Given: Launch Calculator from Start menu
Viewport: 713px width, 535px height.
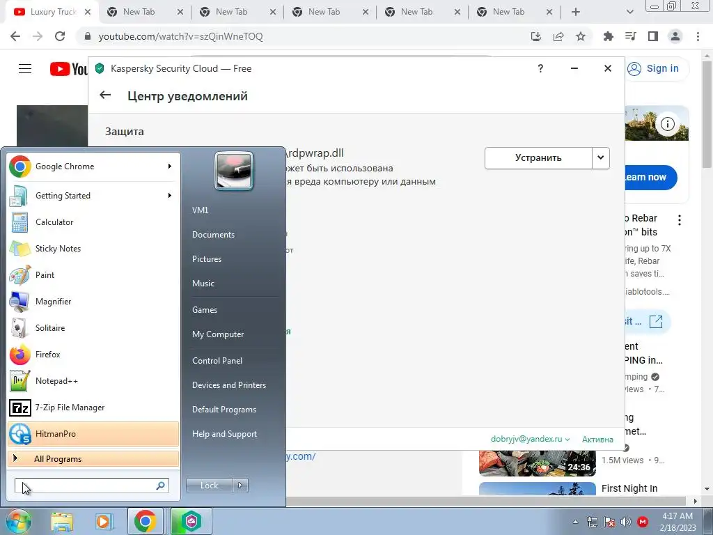Looking at the screenshot, I should click(93, 222).
